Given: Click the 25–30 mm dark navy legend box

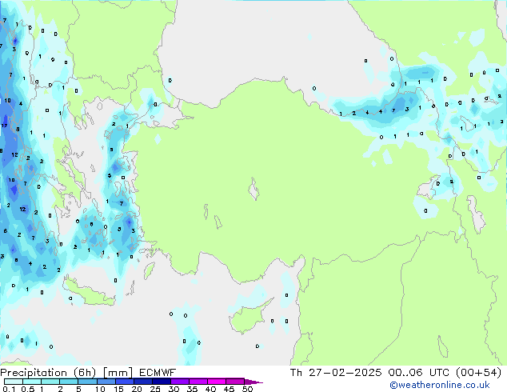Looking at the screenshot, I should pyautogui.click(x=162, y=382).
